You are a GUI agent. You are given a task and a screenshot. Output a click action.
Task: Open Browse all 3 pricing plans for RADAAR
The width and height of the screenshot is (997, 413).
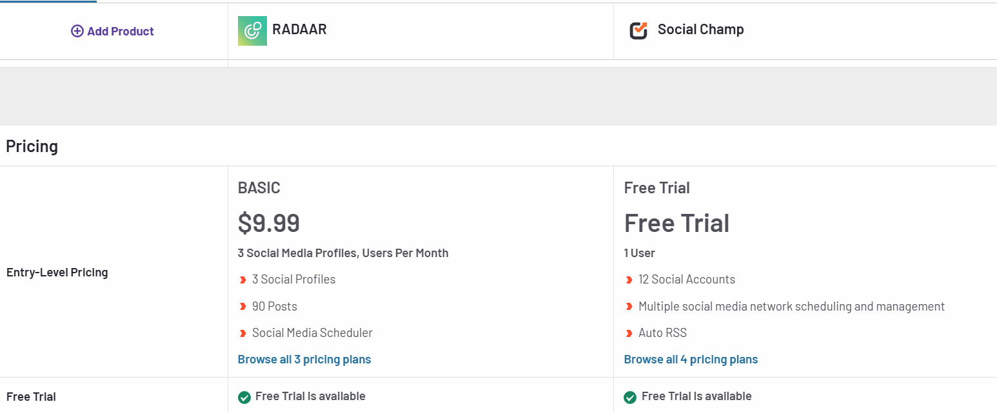point(304,359)
